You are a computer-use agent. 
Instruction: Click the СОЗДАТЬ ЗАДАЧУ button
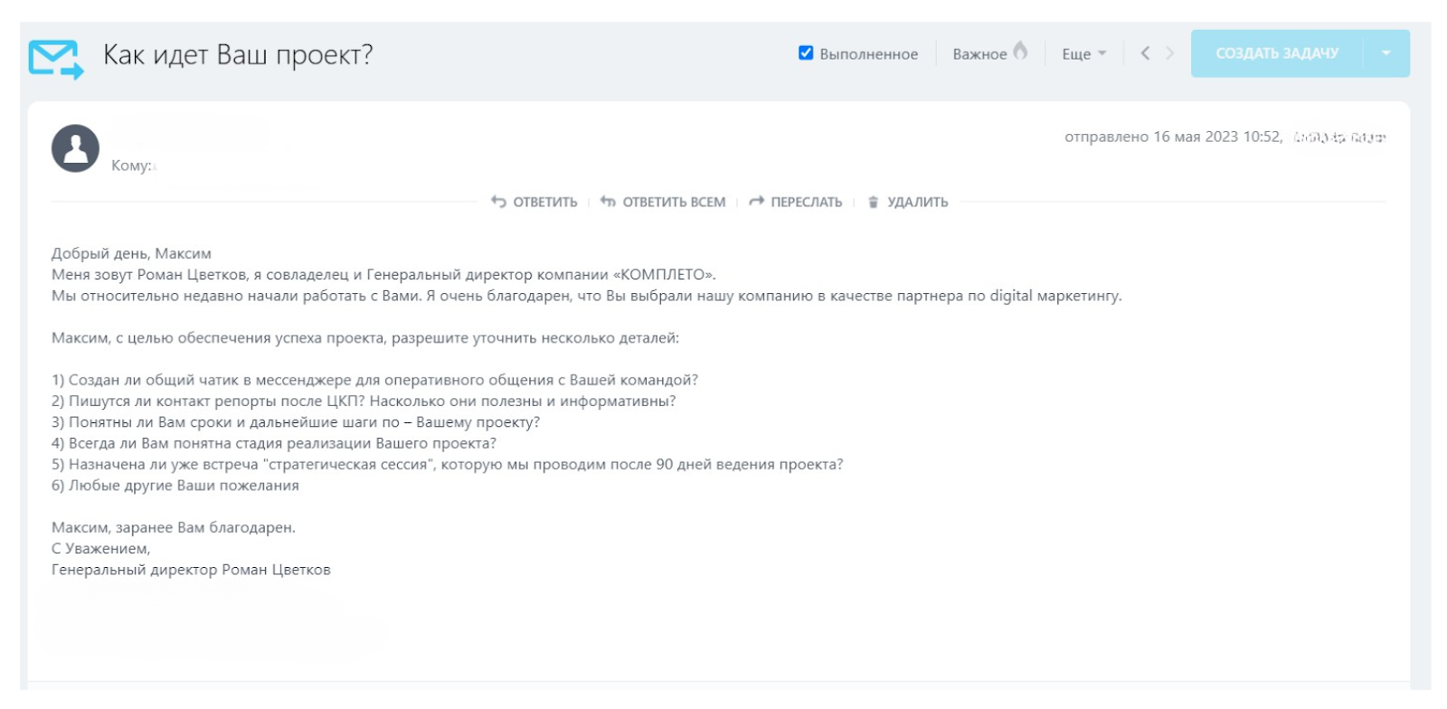click(1277, 53)
